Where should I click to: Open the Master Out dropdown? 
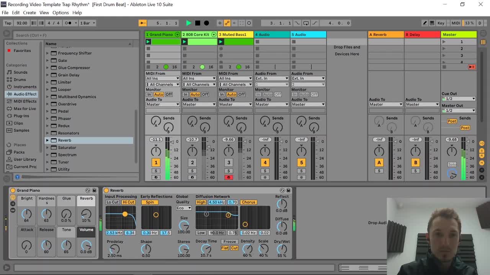[x=459, y=110]
